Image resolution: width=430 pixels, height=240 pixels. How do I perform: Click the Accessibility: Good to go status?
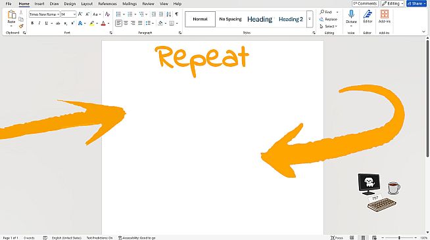(x=137, y=238)
